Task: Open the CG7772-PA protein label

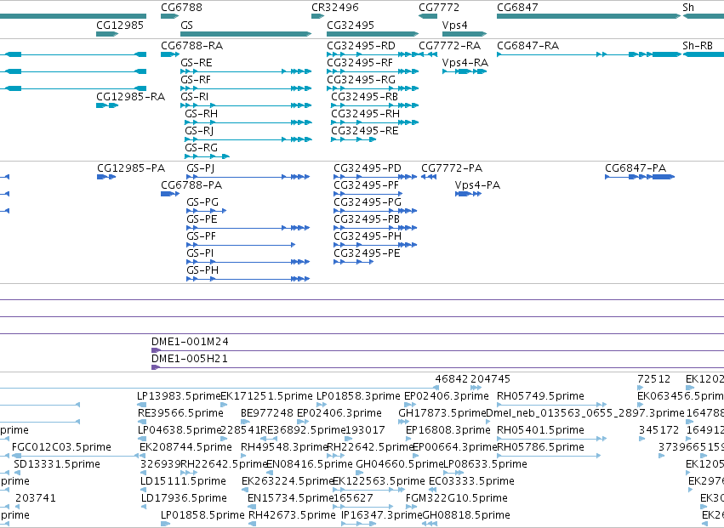Action: (x=452, y=168)
